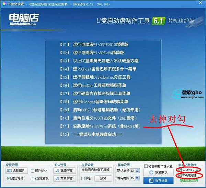The height and width of the screenshot is (188, 206).
Task: Select menu item 05 运行最新版DiskGenius分区工具
Action: tap(95, 77)
